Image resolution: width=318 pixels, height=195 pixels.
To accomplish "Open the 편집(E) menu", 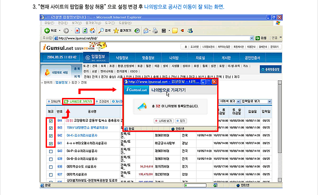I will (x=63, y=23).
